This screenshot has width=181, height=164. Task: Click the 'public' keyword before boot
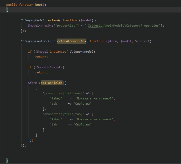pos(12,5)
